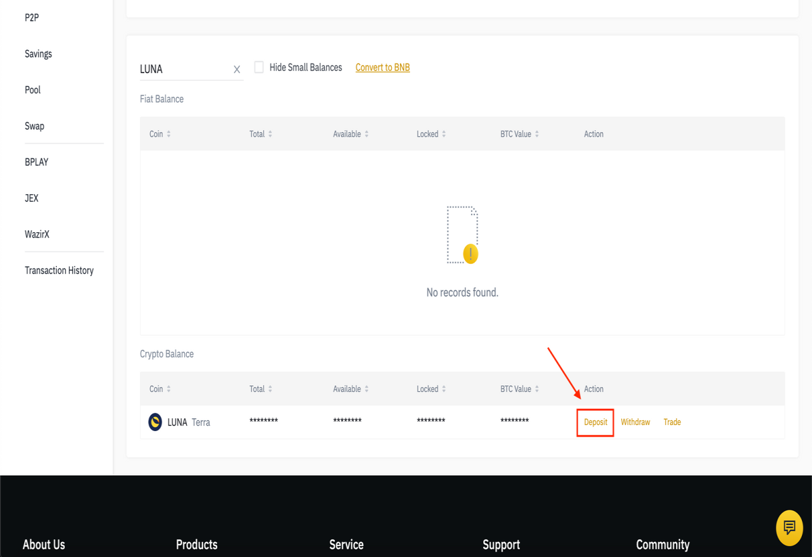This screenshot has height=557, width=812.
Task: Sort Crypto Balance by BTC Value
Action: (x=520, y=389)
